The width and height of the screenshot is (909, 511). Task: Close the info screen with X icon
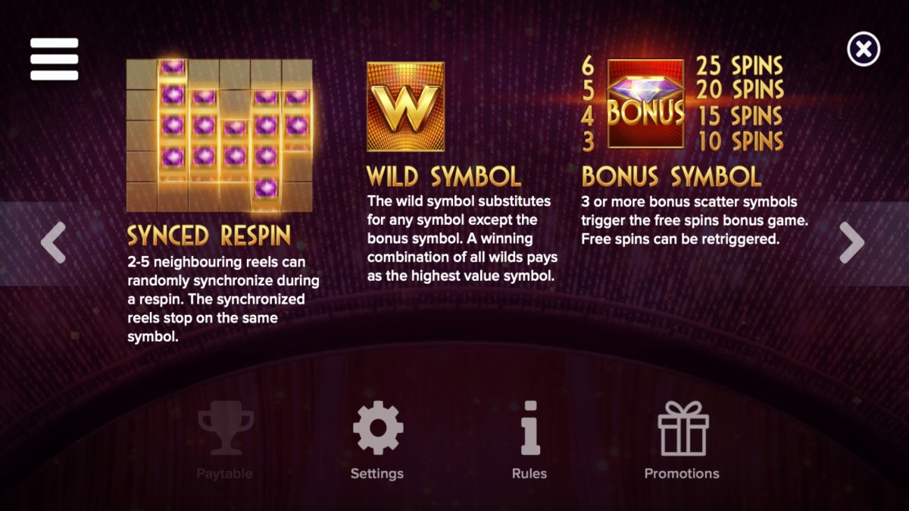pyautogui.click(x=864, y=49)
